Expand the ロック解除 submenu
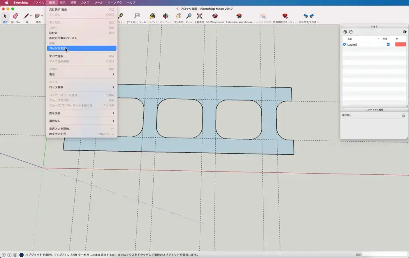Screen dimensions: 409x258 pyautogui.click(x=81, y=87)
